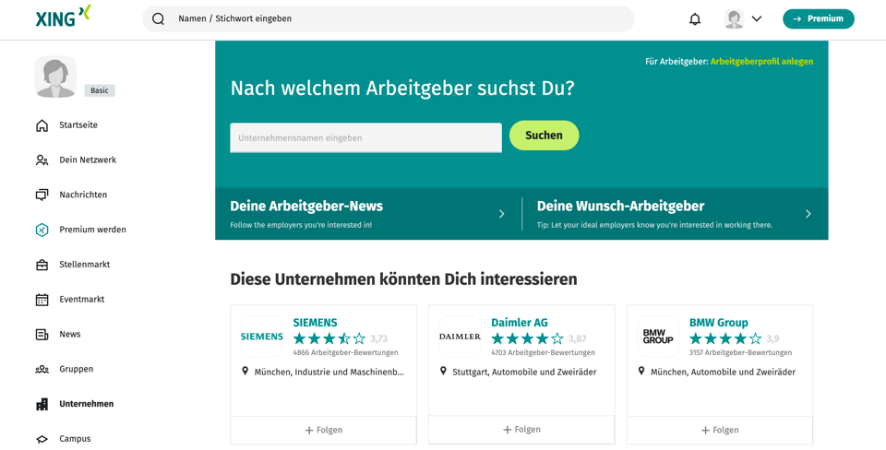Click the magnifier icon in the top search bar
The width and height of the screenshot is (886, 450).
pyautogui.click(x=158, y=18)
